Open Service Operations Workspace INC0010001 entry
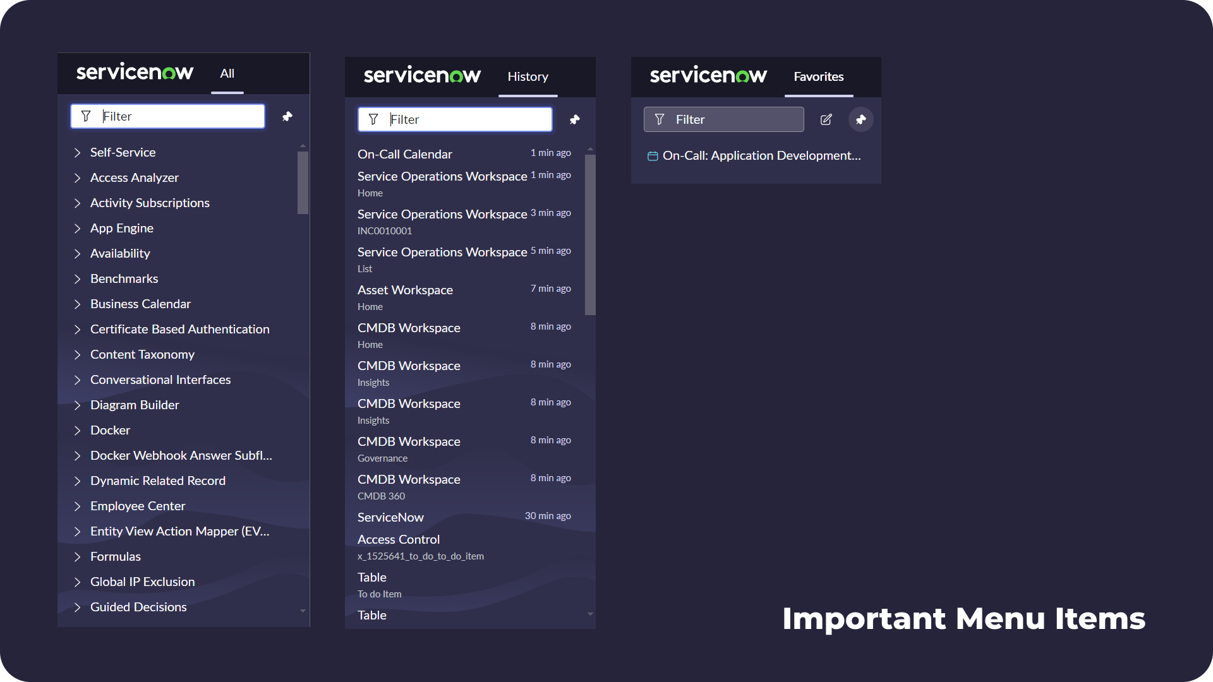This screenshot has width=1213, height=682. pyautogui.click(x=464, y=222)
